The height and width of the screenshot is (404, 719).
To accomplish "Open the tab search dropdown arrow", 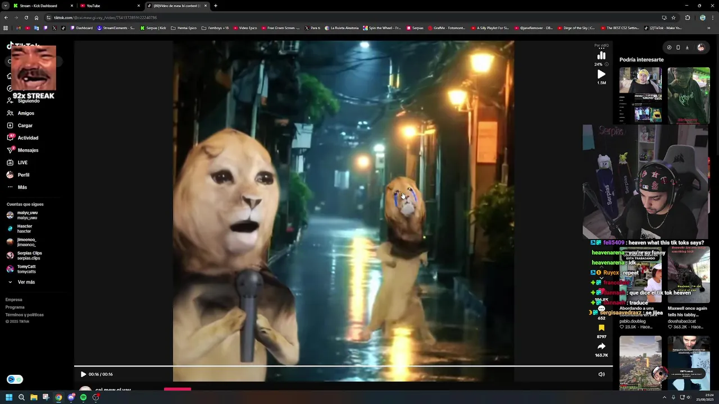I will tap(6, 6).
